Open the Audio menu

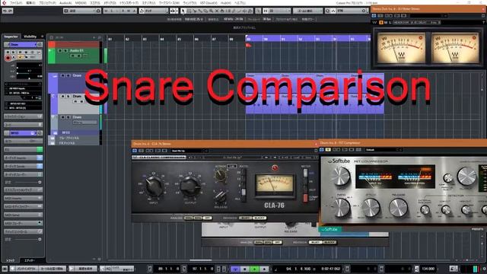click(65, 3)
